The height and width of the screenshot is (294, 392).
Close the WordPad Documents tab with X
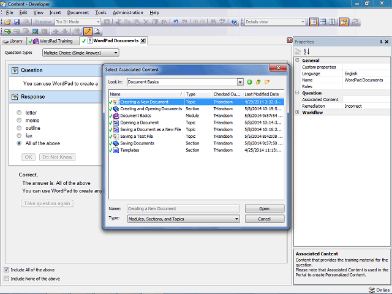143,41
